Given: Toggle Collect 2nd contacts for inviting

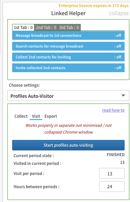Looking at the screenshot, I should (68, 57).
